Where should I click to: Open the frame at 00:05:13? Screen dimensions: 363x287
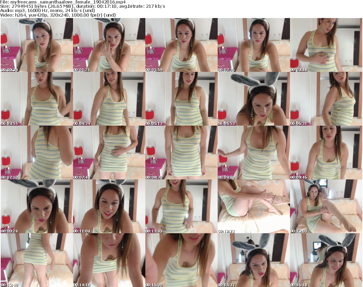(x=181, y=99)
